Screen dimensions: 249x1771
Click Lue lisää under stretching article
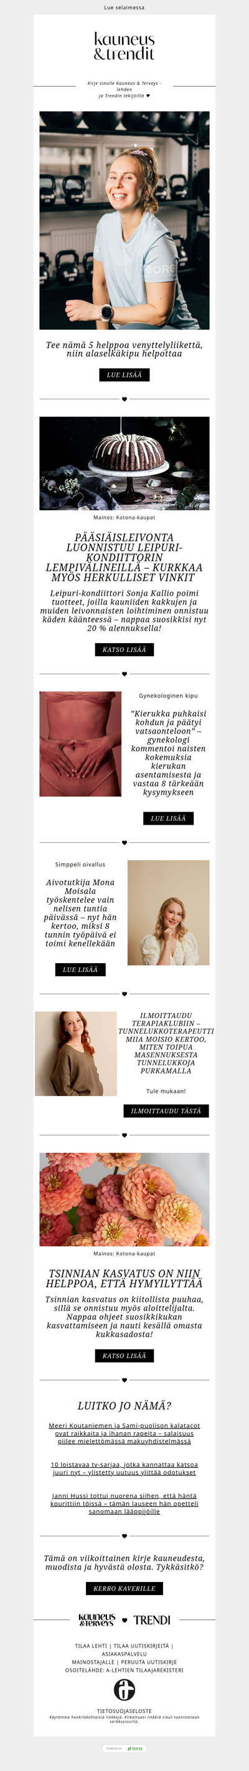coord(124,375)
